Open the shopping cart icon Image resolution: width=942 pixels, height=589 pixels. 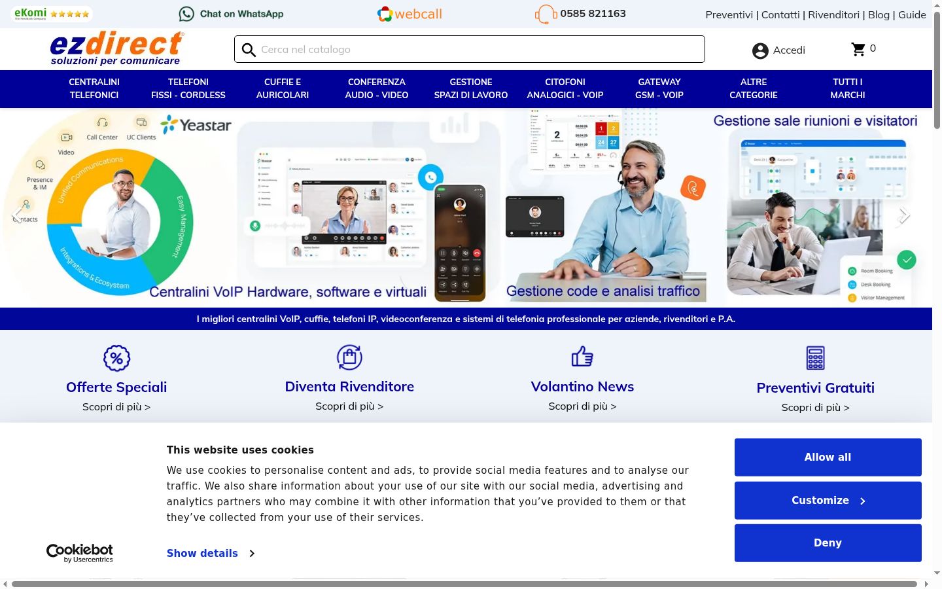pos(858,49)
